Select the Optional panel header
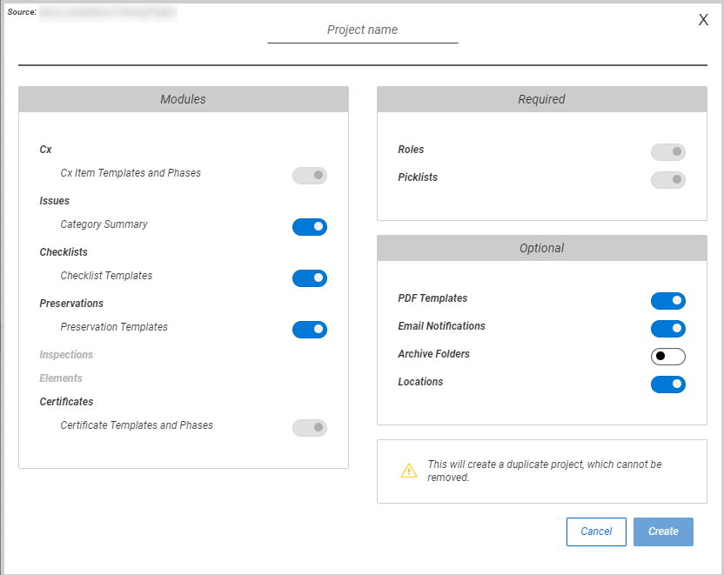The image size is (724, 575). pos(541,248)
